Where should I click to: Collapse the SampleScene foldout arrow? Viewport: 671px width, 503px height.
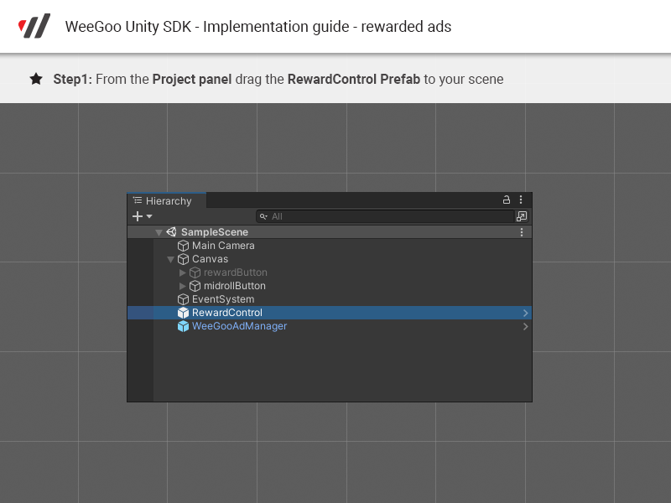[x=158, y=232]
